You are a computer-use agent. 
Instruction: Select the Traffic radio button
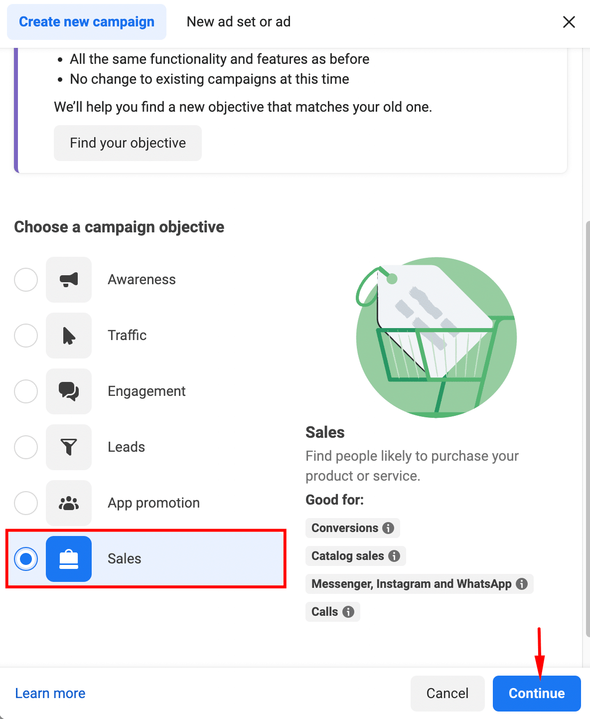click(26, 336)
